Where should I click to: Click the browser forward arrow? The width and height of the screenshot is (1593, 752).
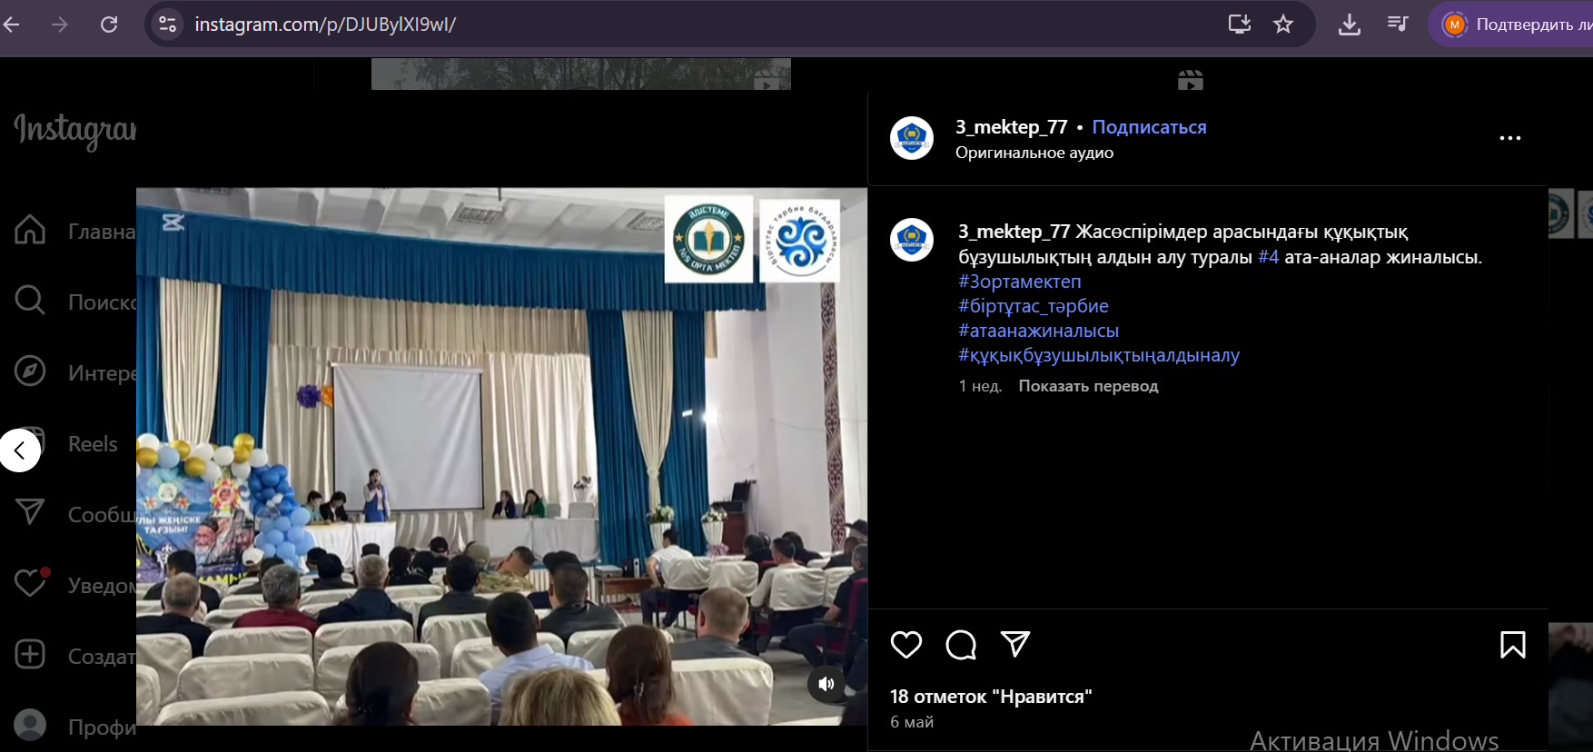[x=60, y=25]
